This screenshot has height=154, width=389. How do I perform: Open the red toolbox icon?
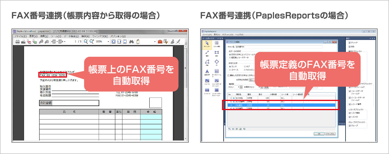click(160, 42)
